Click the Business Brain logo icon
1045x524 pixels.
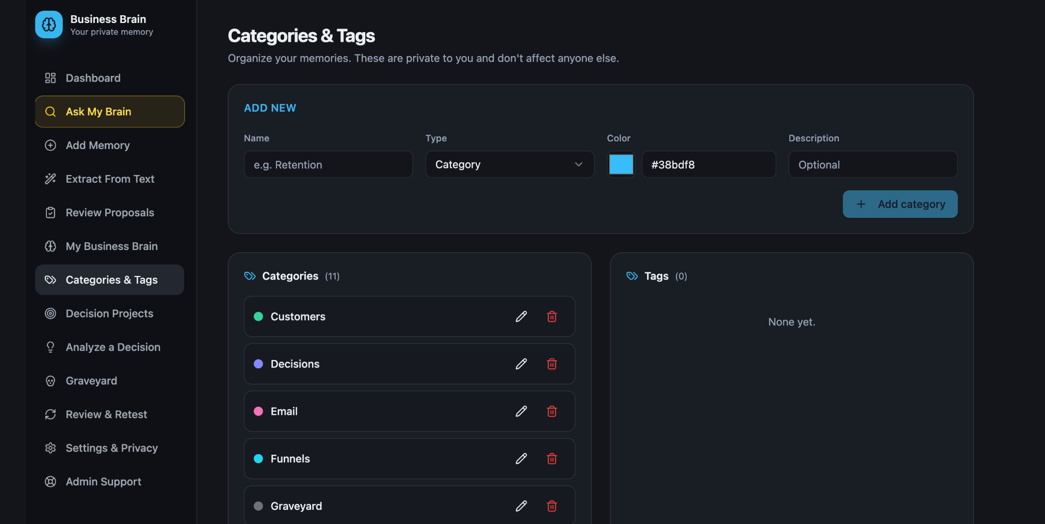[x=49, y=24]
